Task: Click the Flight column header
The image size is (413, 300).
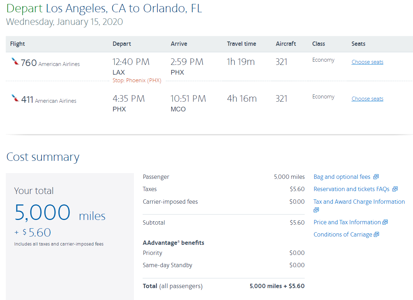Action: [x=17, y=44]
